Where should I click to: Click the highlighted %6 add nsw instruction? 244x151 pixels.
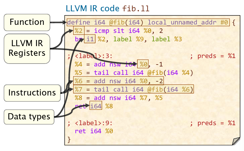tap(119, 81)
